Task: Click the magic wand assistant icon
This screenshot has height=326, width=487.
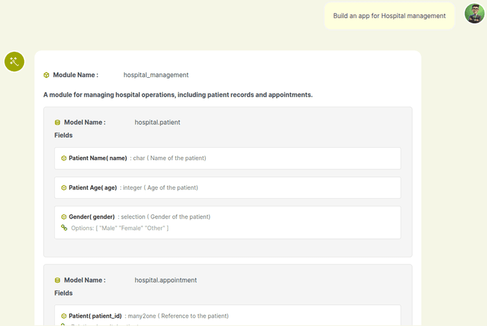Action: [14, 62]
